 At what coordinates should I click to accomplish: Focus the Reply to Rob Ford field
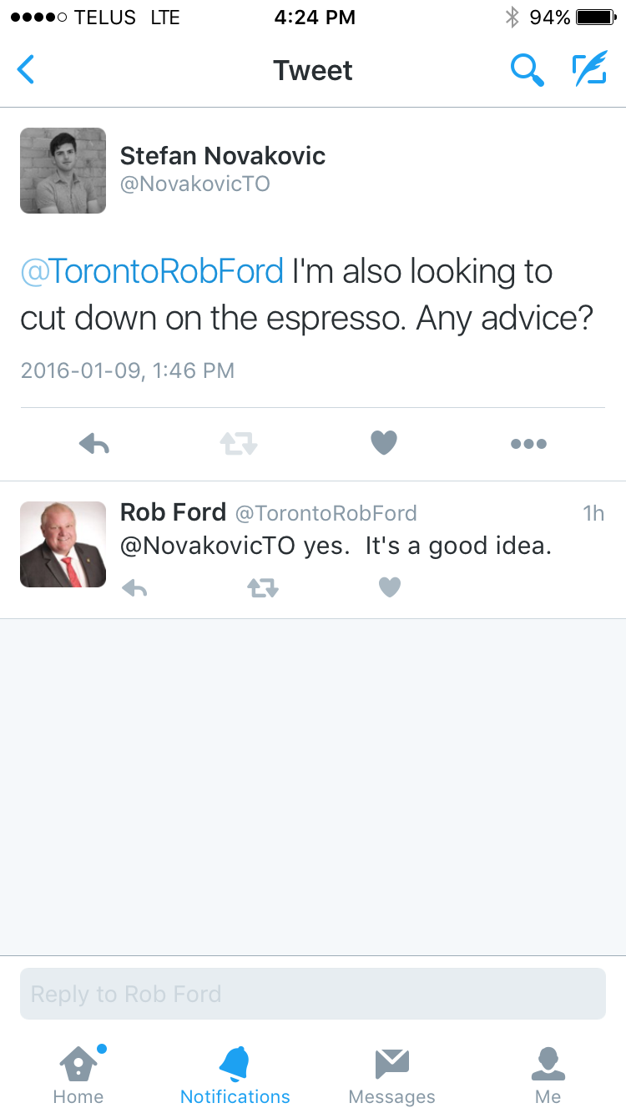click(313, 994)
